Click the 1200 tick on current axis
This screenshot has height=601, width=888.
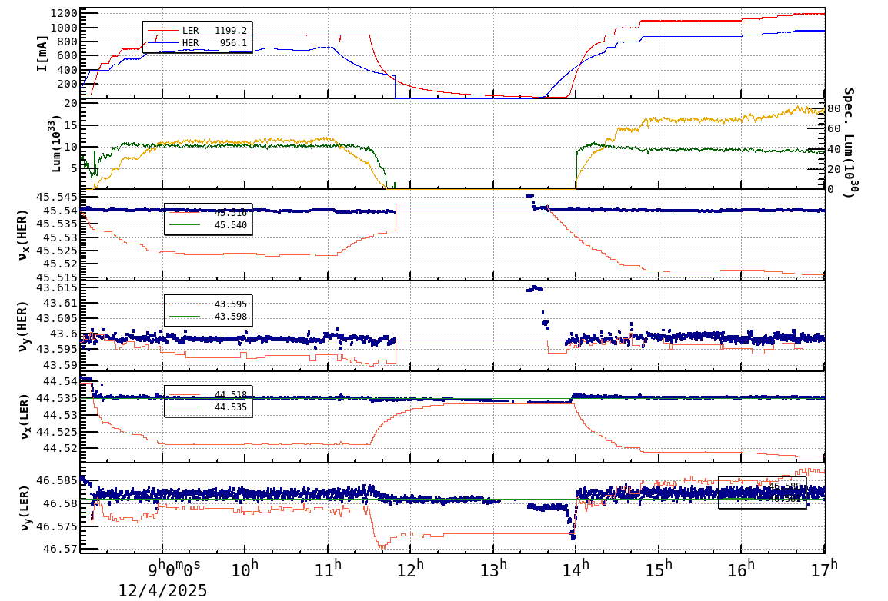[x=64, y=14]
